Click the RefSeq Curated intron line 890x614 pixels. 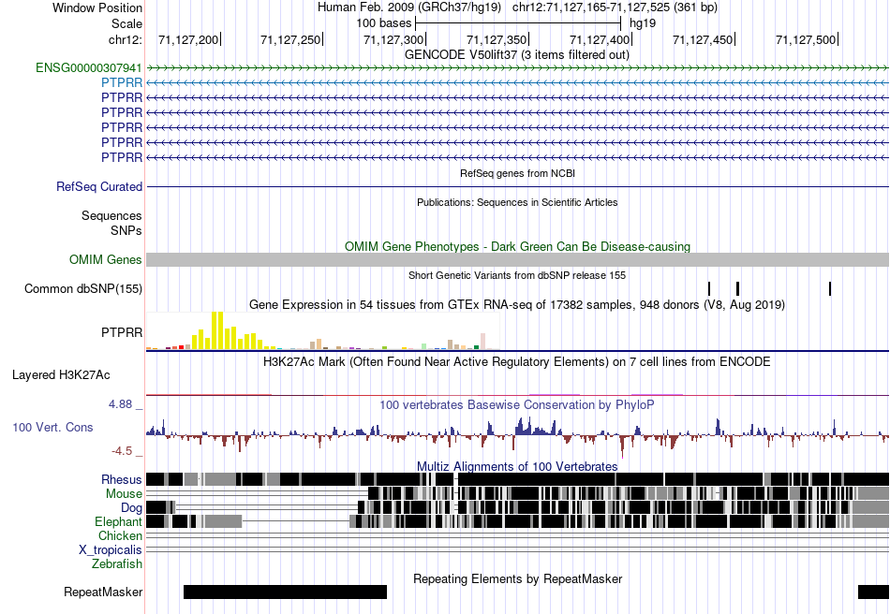pos(517,186)
